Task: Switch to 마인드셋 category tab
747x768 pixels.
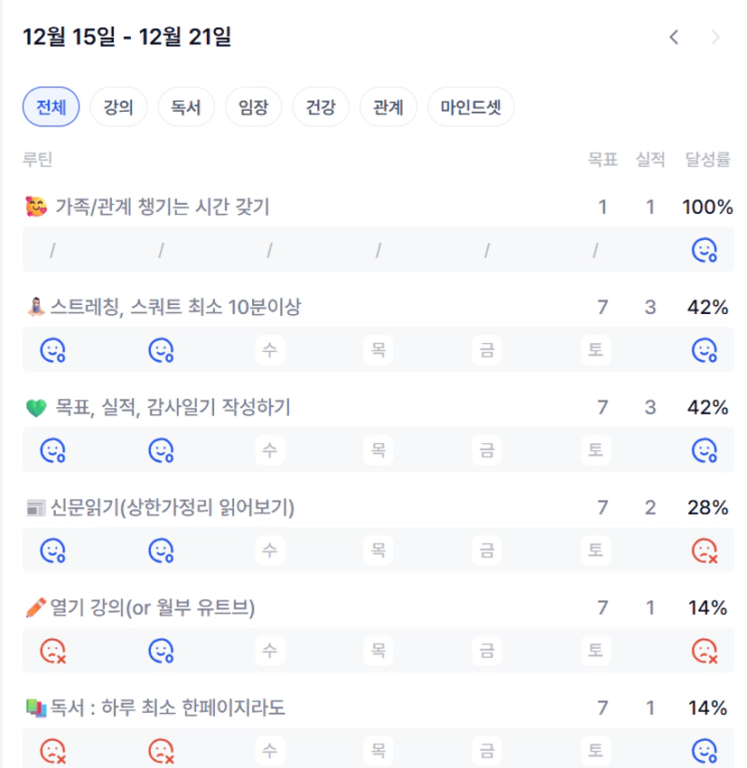Action: 471,107
